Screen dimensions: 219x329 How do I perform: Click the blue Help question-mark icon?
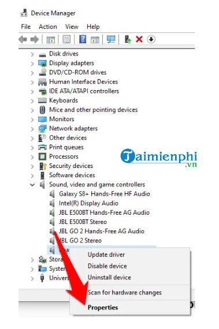(x=83, y=39)
